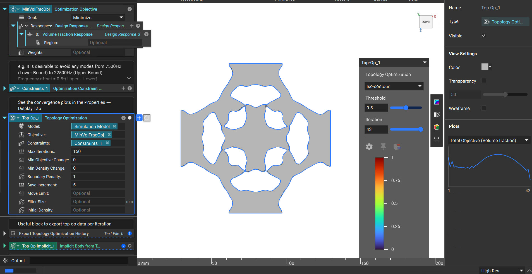Click the Volume Fraction Response label

tap(67, 34)
